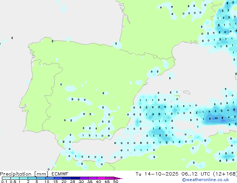Click the 'ECMWF' model label
This screenshot has width=237, height=183.
[60, 174]
